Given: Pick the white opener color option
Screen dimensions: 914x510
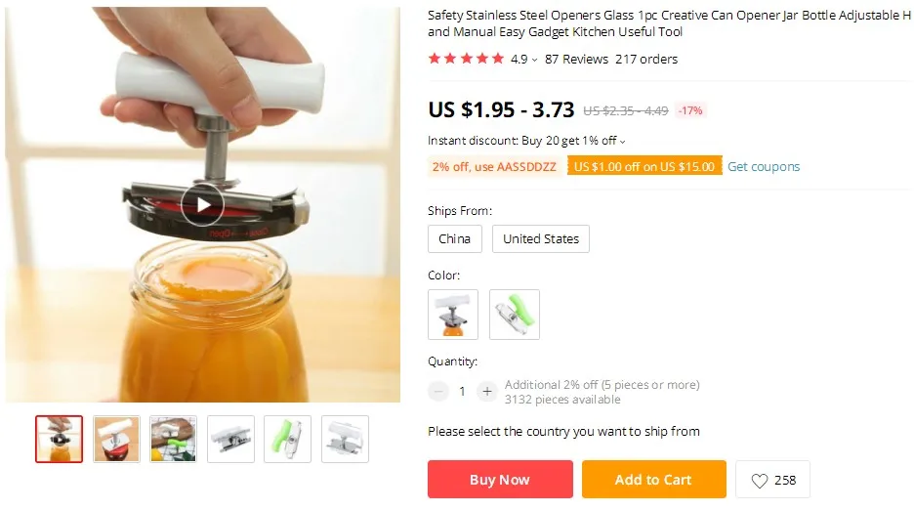Looking at the screenshot, I should (453, 315).
